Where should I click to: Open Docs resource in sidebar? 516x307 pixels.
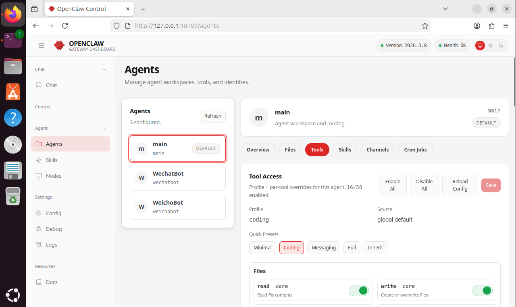click(71, 282)
